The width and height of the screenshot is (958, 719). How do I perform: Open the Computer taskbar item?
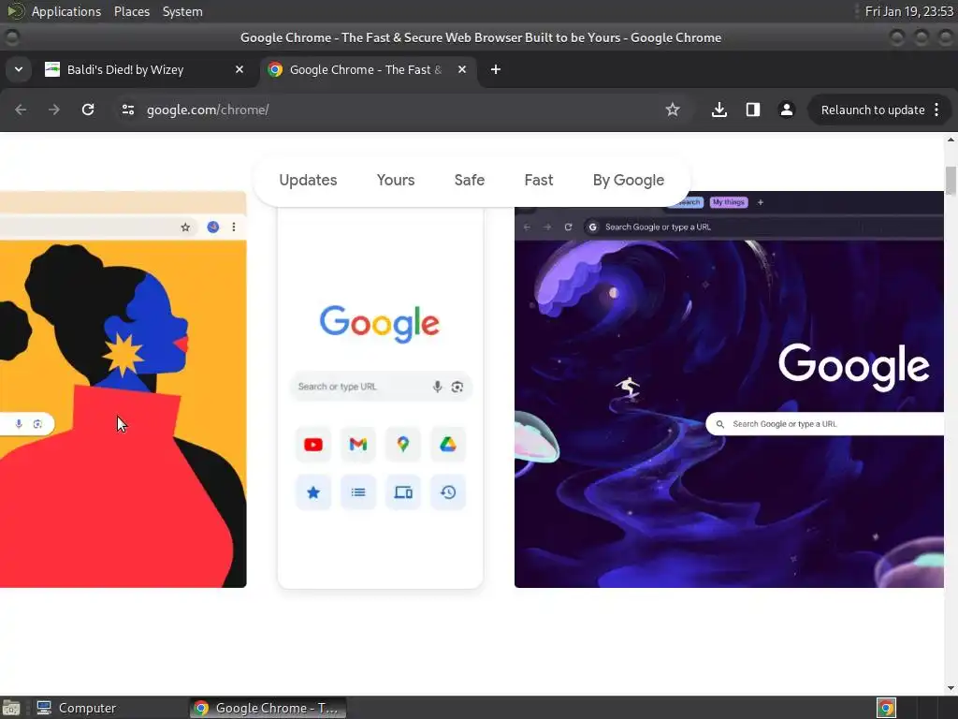pos(77,708)
